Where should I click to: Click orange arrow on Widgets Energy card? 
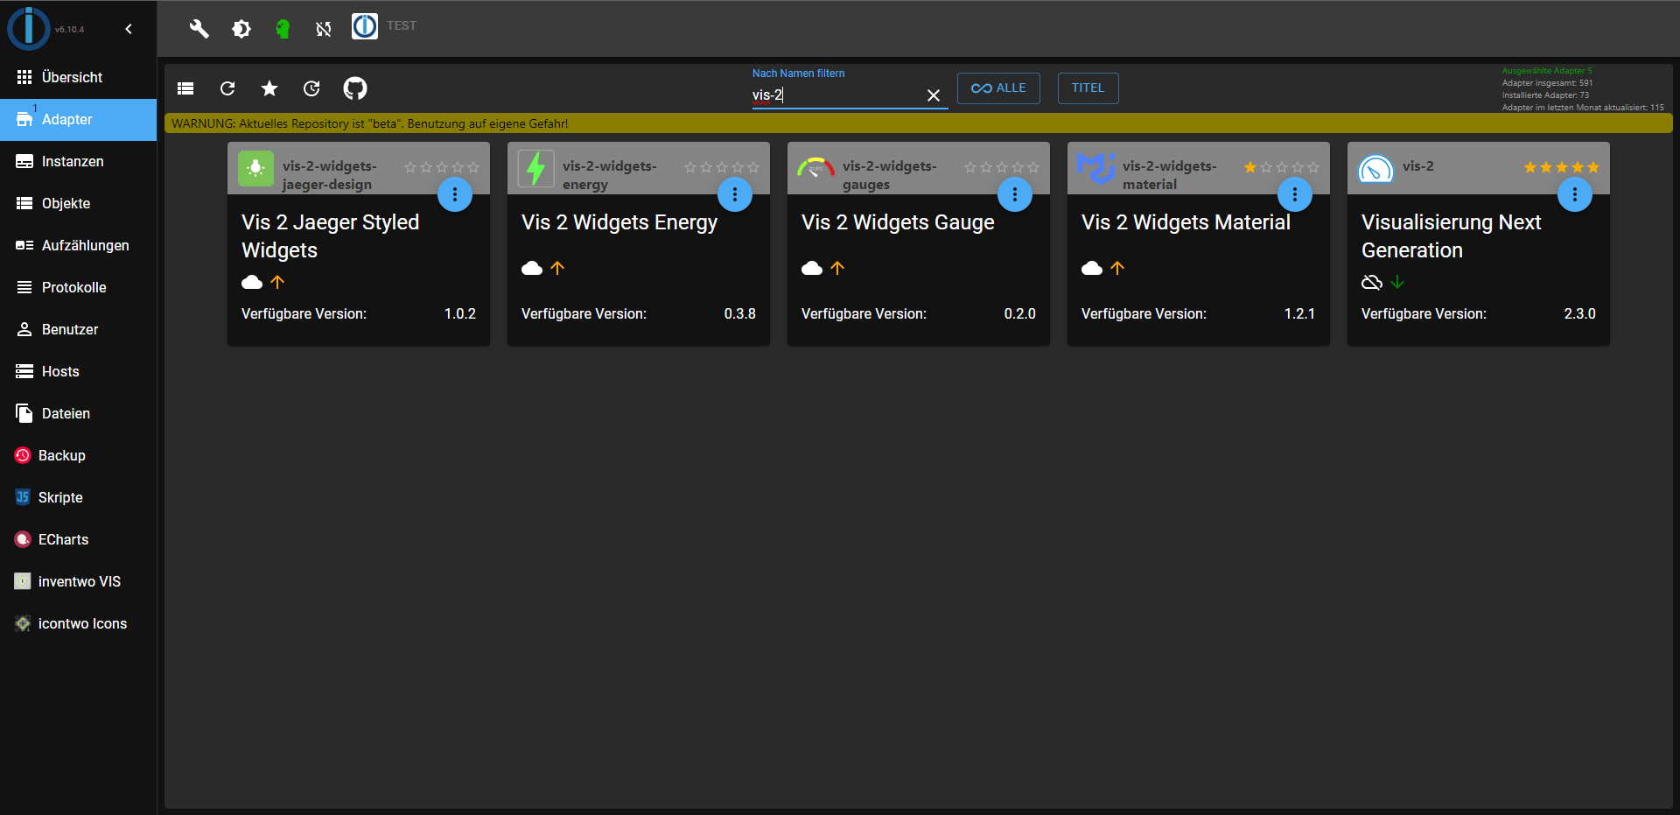point(557,268)
